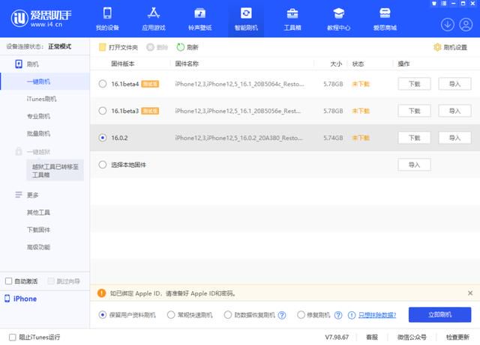Import firmware for 16.1beta4 row

(454, 84)
